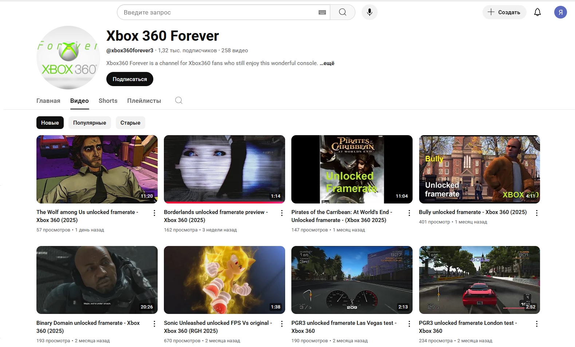Click the @xbox360forever3 channel handle

[130, 51]
